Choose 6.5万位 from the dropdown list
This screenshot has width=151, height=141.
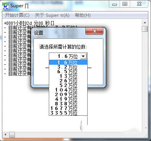coord(68,72)
